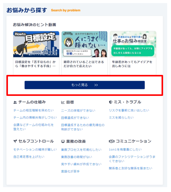This screenshot has width=171, height=192.
Task: Click the もっと見る button
Action: 85,85
